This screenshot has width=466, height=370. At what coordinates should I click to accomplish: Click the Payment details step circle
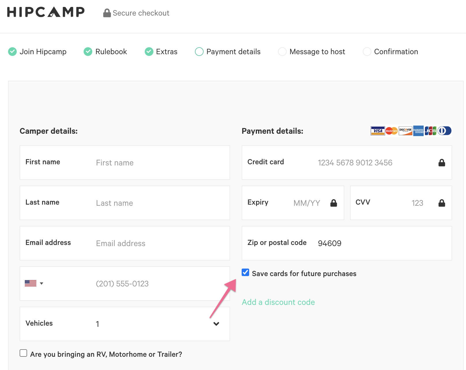(x=199, y=52)
